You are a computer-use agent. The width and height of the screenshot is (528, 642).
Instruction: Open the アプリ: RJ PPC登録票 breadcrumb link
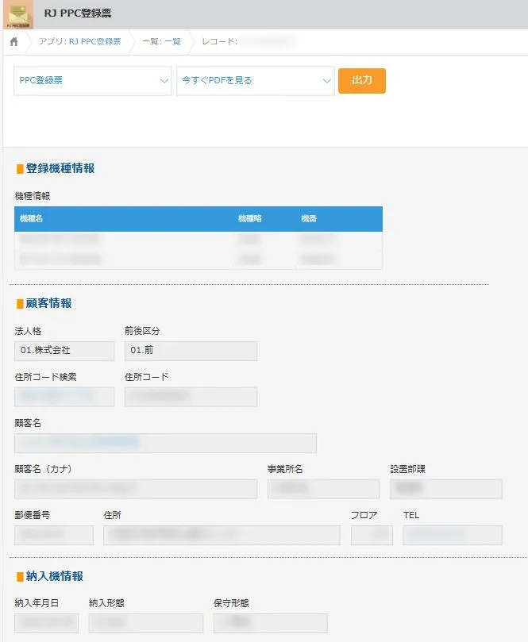tap(79, 42)
